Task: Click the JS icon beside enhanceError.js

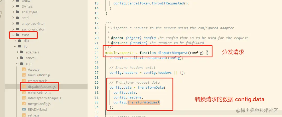Action: point(24,93)
